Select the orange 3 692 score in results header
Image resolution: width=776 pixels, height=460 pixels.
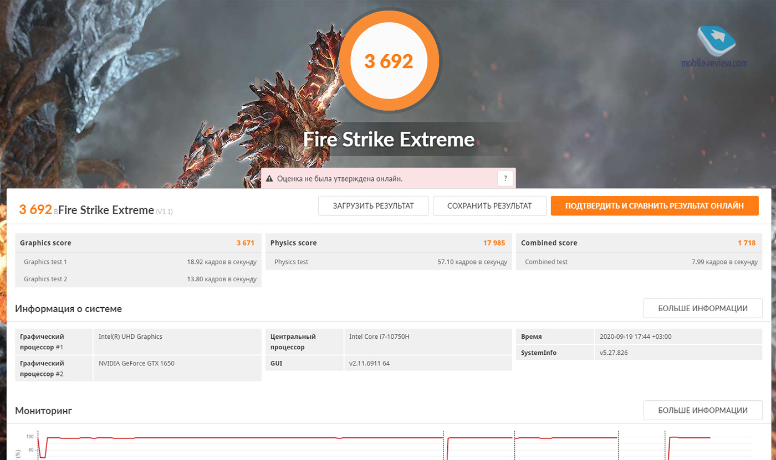coord(35,209)
